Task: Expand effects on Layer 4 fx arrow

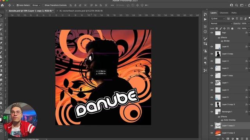Action: pos(249,61)
